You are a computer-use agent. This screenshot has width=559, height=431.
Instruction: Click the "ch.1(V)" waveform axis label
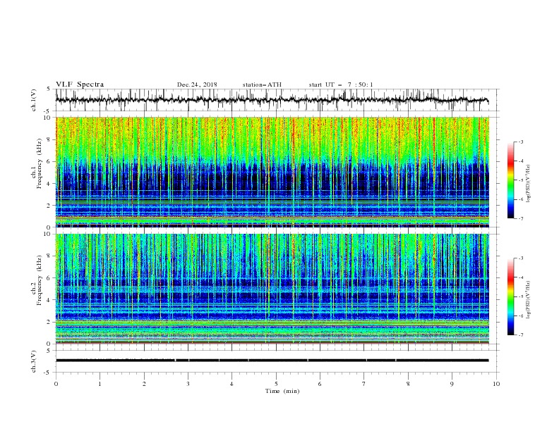34,100
